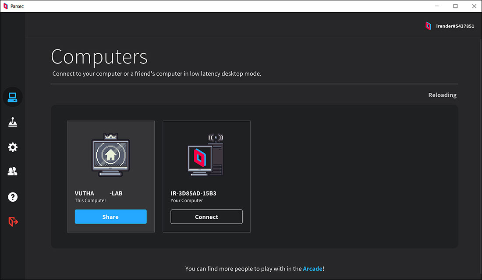Image resolution: width=482 pixels, height=280 pixels.
Task: Close the Parsec window
Action: tap(474, 6)
